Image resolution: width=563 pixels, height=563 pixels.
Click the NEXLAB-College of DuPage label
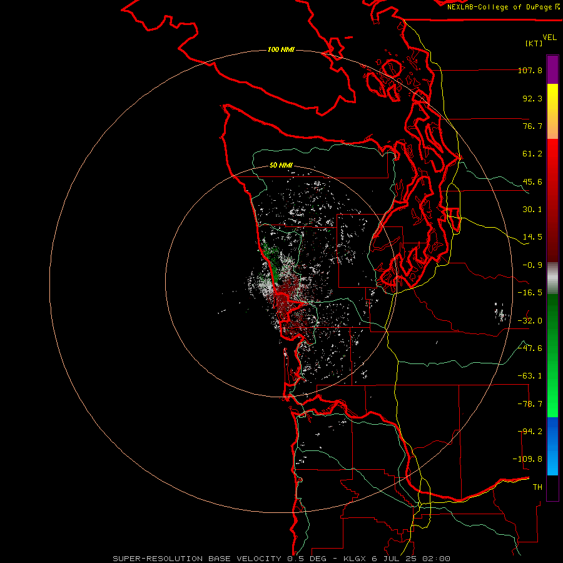pos(503,7)
